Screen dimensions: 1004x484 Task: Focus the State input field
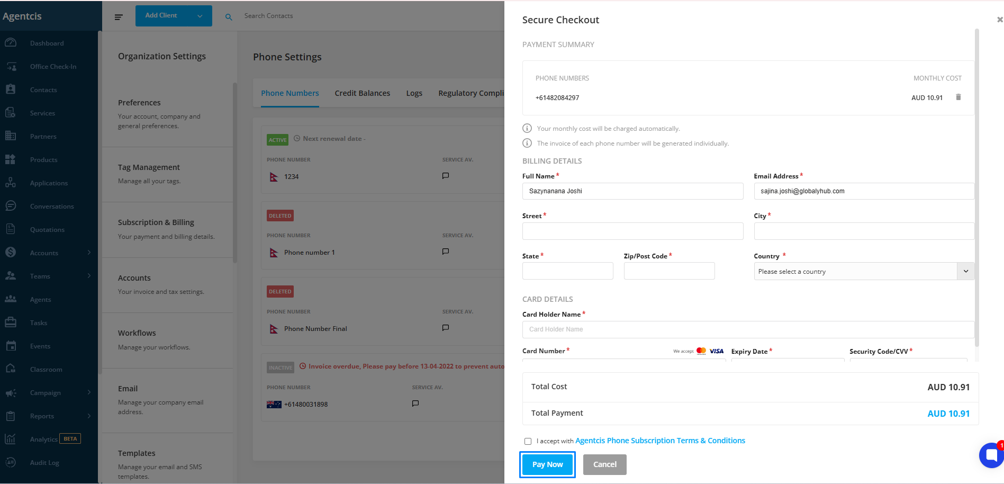pos(567,271)
